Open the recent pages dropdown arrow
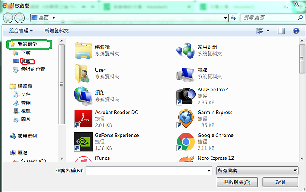Viewport: 306px width, 192px height. [x=27, y=18]
